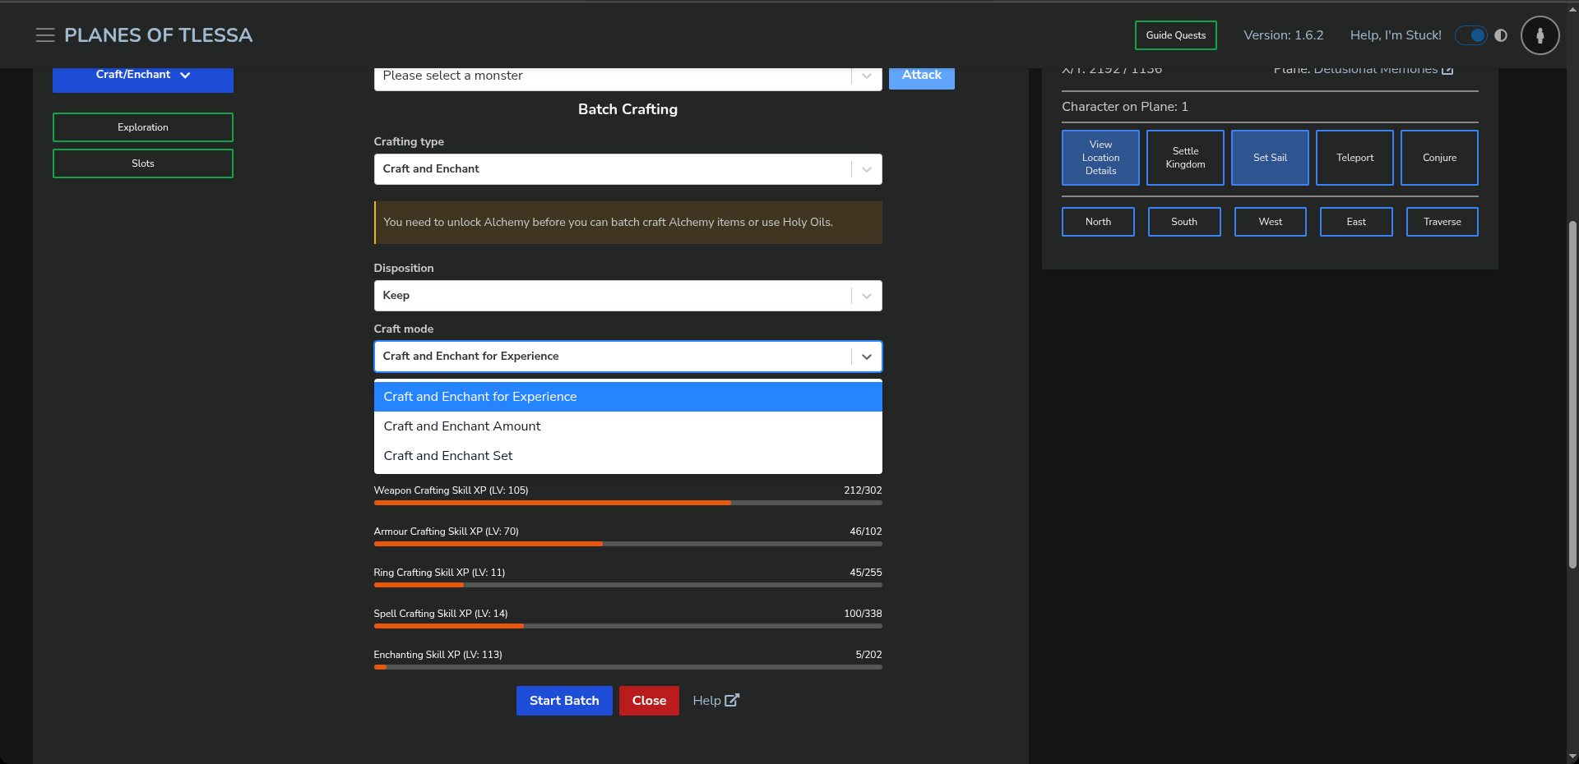This screenshot has height=764, width=1579.
Task: Click the 5/202 enchanting XP value
Action: tap(868, 655)
